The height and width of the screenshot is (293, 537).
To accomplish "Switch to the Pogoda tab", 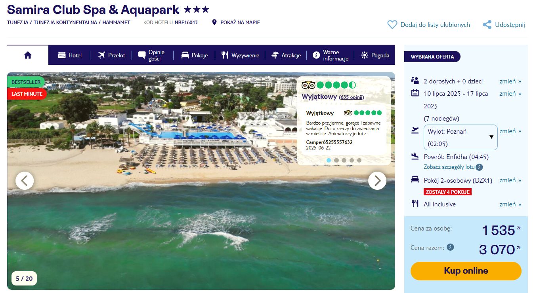I will pos(375,55).
